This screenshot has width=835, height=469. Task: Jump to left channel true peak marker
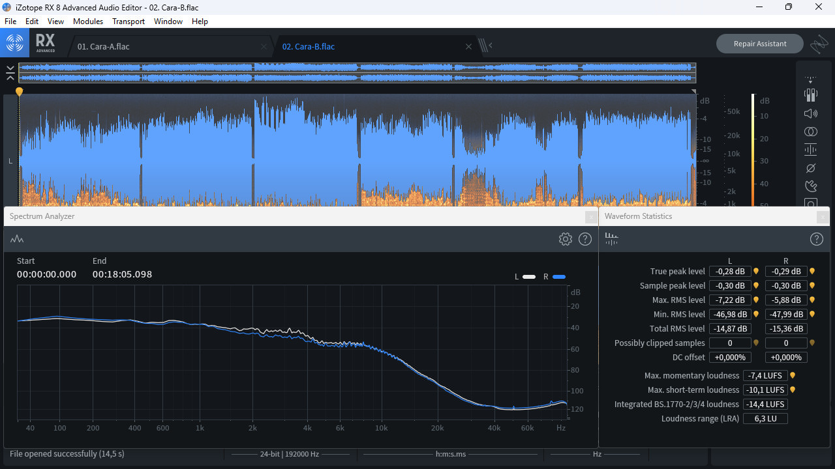(x=756, y=272)
